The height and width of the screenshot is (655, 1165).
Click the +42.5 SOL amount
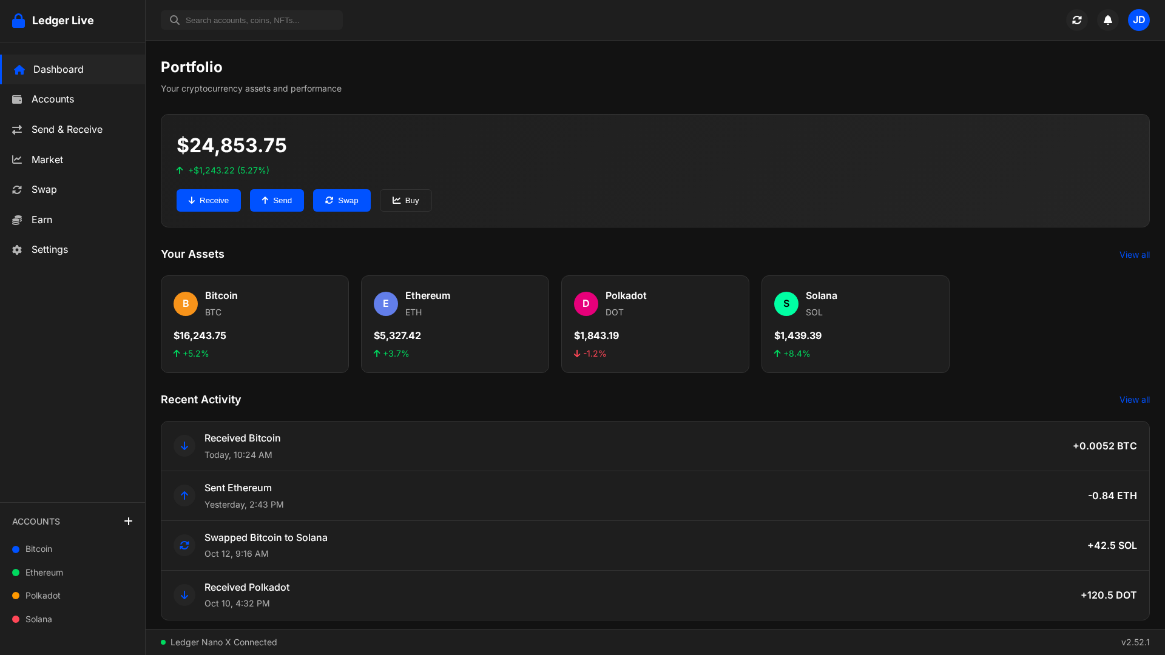point(1112,545)
